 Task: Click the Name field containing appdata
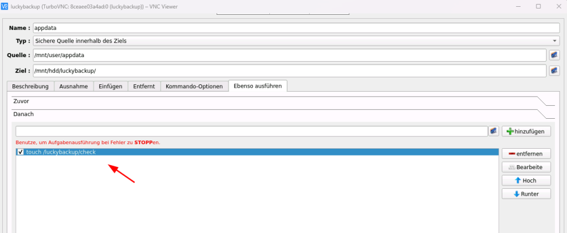(296, 28)
